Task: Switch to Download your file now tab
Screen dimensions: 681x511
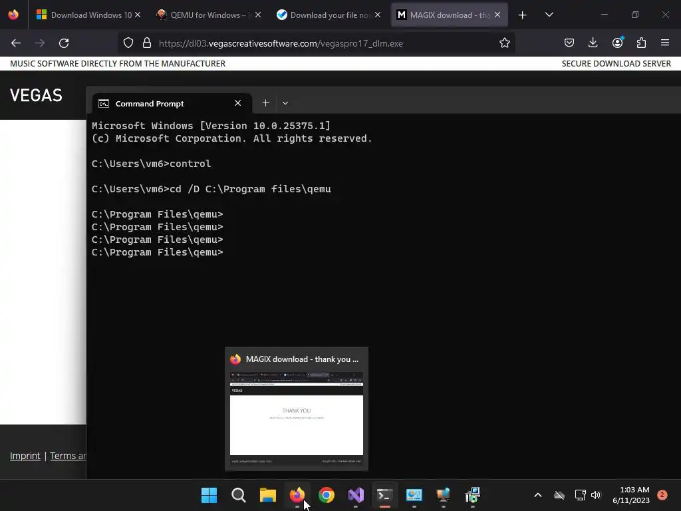Action: (x=329, y=15)
